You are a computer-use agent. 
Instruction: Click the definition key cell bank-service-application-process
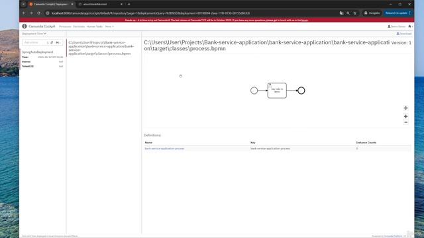[x=270, y=148]
